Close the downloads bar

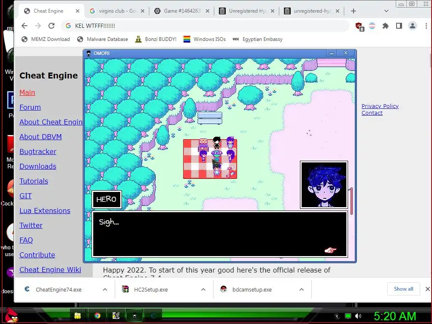click(x=427, y=289)
